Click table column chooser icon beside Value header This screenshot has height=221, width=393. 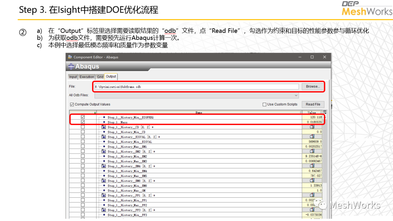pos(325,112)
